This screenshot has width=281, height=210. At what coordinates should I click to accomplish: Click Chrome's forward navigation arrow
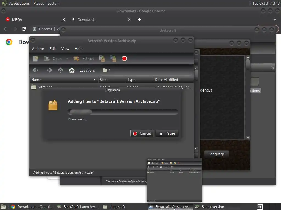[15, 29]
